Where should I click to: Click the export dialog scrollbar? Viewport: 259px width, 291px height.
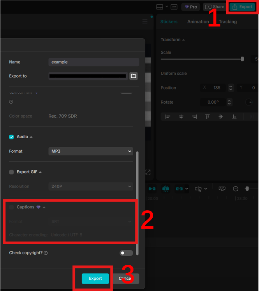(x=137, y=203)
